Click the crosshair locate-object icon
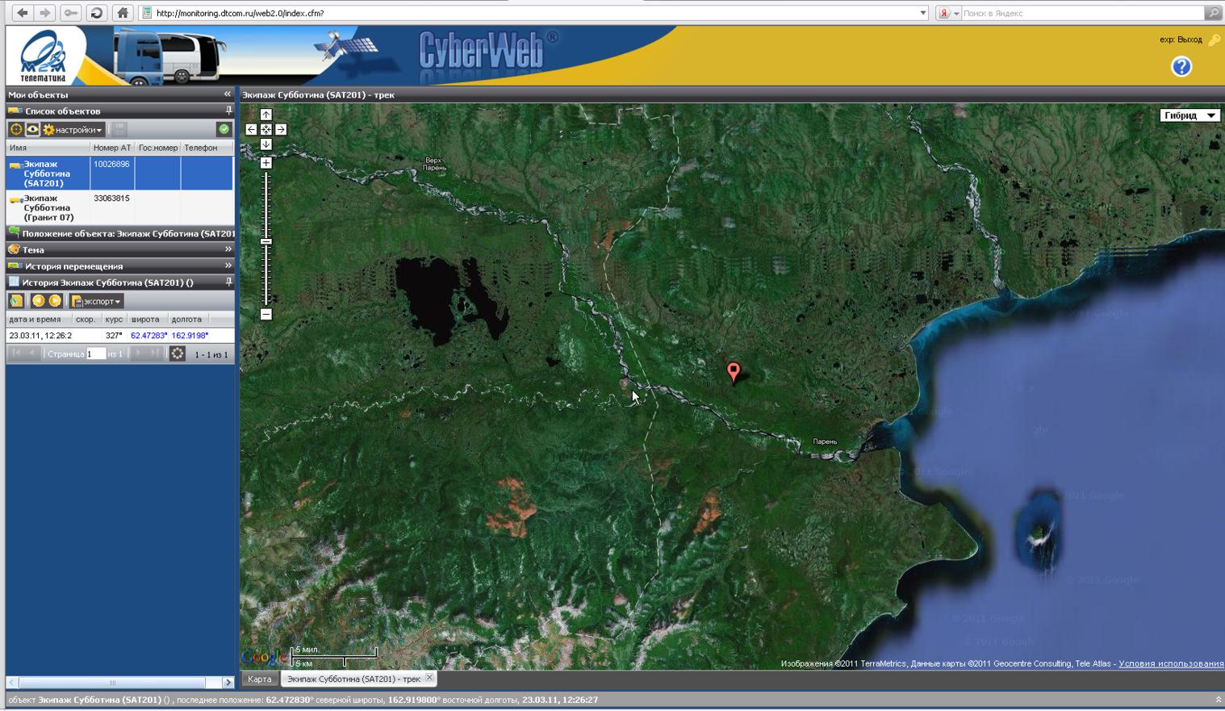Screen dimensions: 1225x711 [x=15, y=129]
